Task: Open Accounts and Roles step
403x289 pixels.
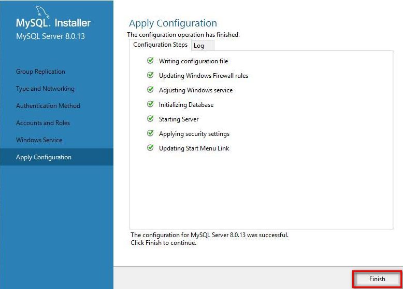Action: [x=43, y=123]
